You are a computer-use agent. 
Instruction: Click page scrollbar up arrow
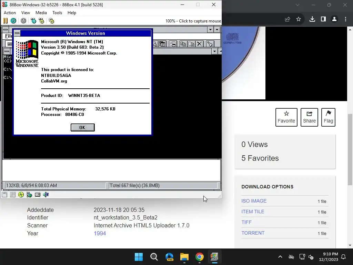[x=350, y=30]
